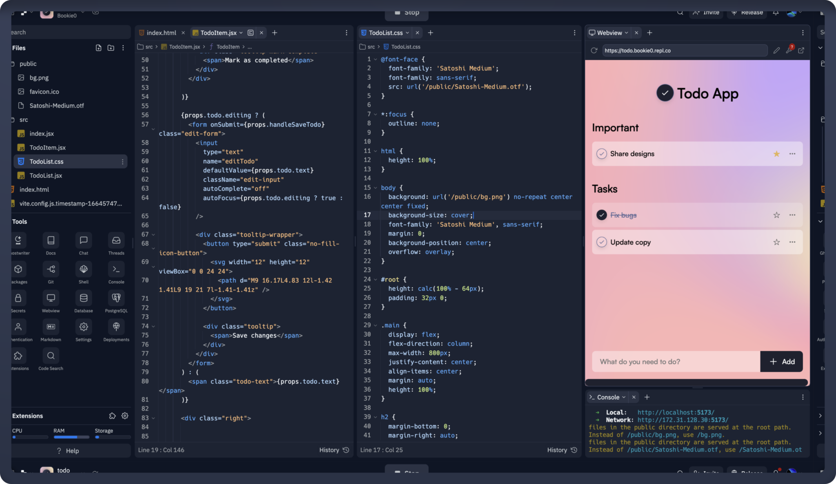Click the Extensions puzzle piece icon
Viewport: 836px width, 484px height.
tap(112, 416)
